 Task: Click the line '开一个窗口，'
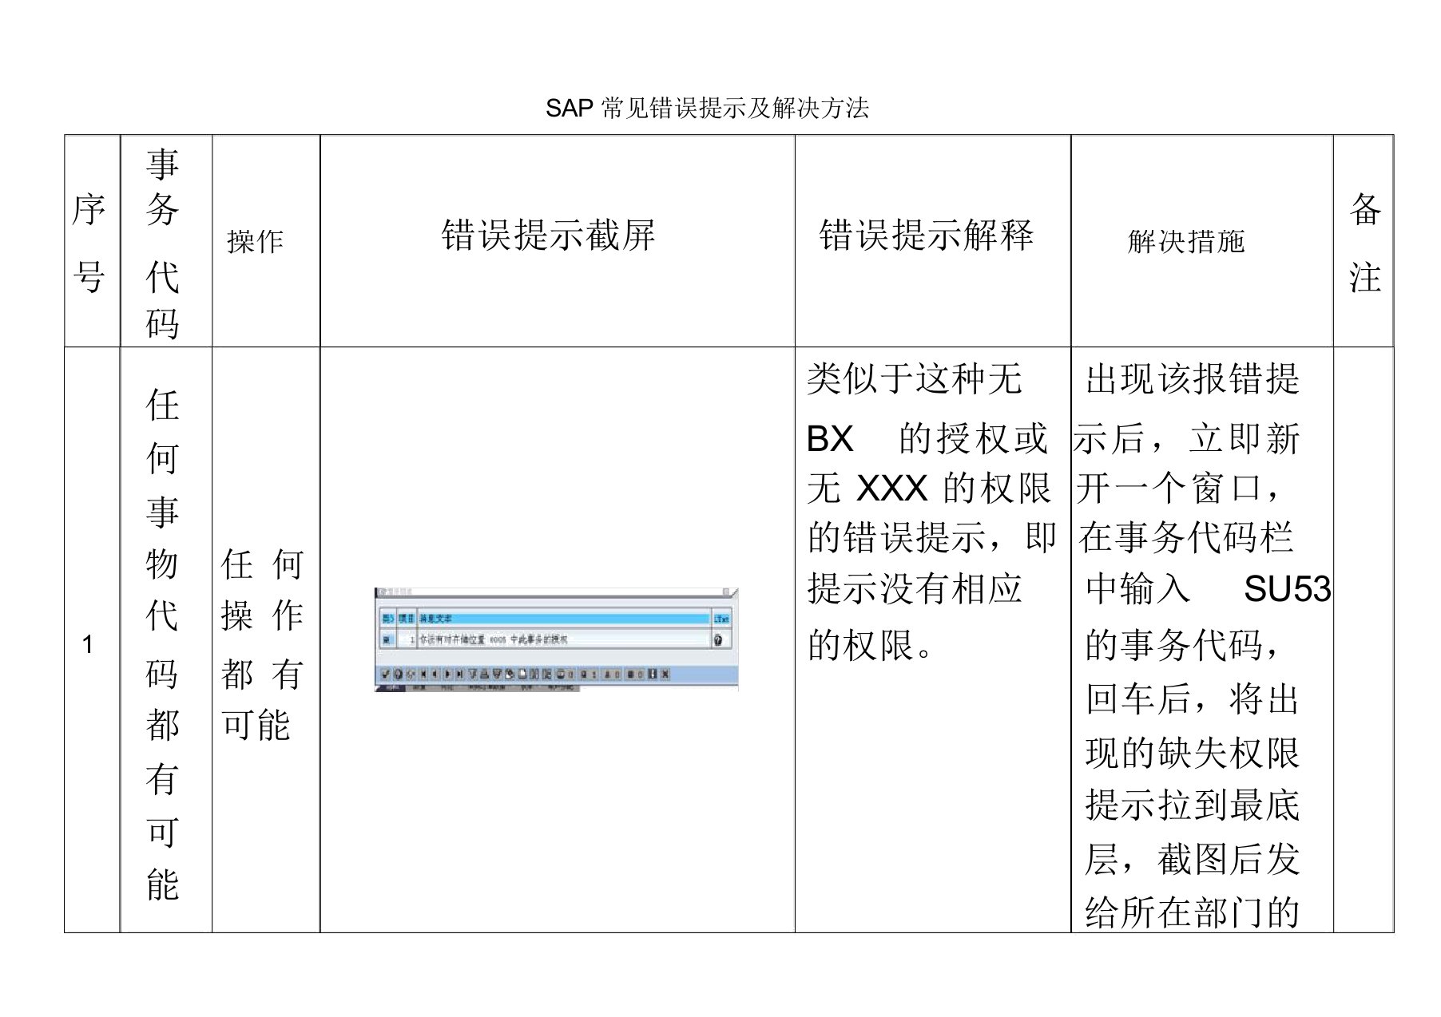[1180, 489]
